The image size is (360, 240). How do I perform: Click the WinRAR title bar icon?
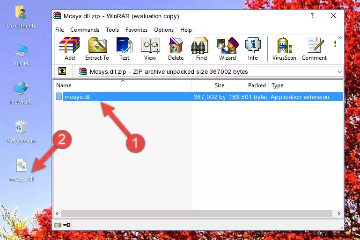click(57, 15)
